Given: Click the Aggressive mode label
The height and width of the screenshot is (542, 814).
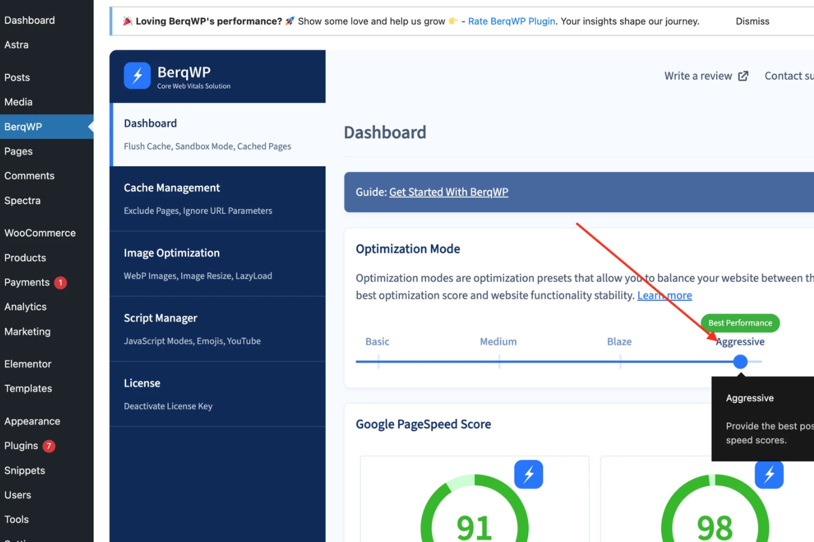Looking at the screenshot, I should tap(740, 341).
